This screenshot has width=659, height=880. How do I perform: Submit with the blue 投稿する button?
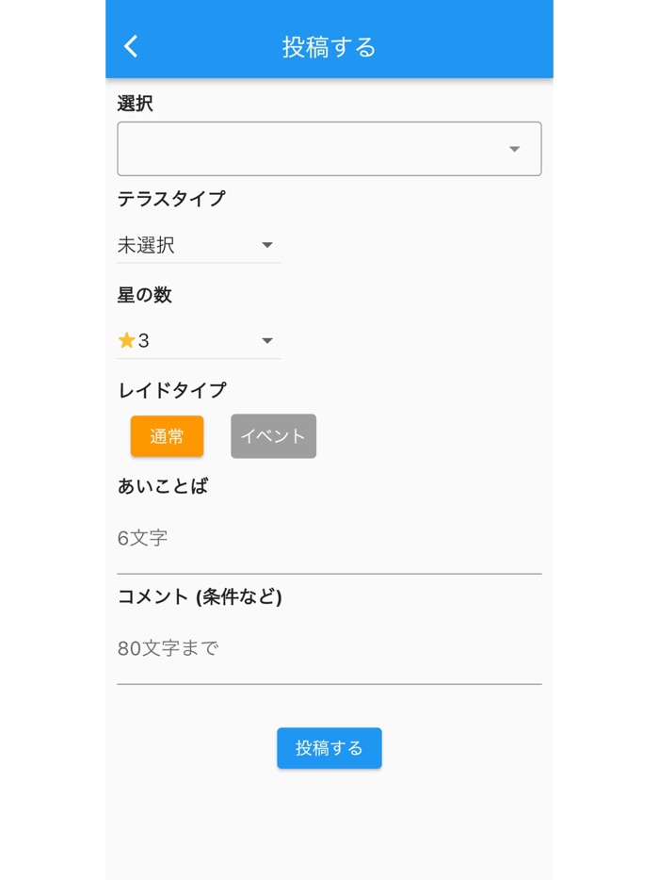tap(329, 748)
